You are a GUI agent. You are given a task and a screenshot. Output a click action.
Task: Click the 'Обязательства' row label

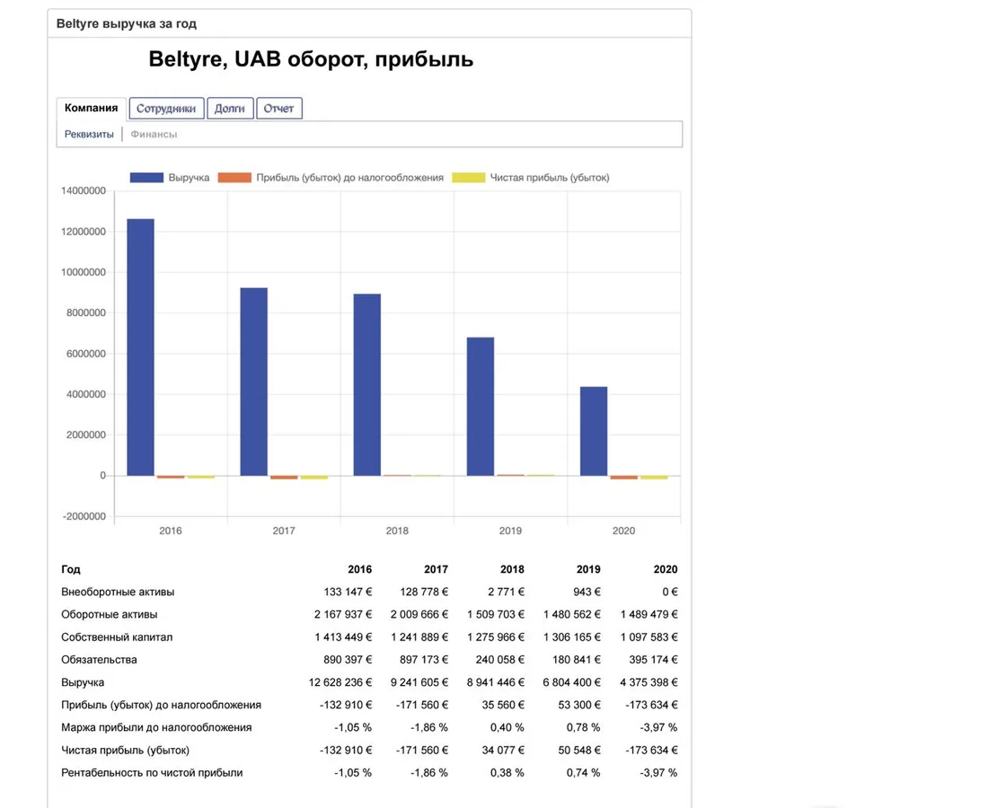click(x=99, y=660)
